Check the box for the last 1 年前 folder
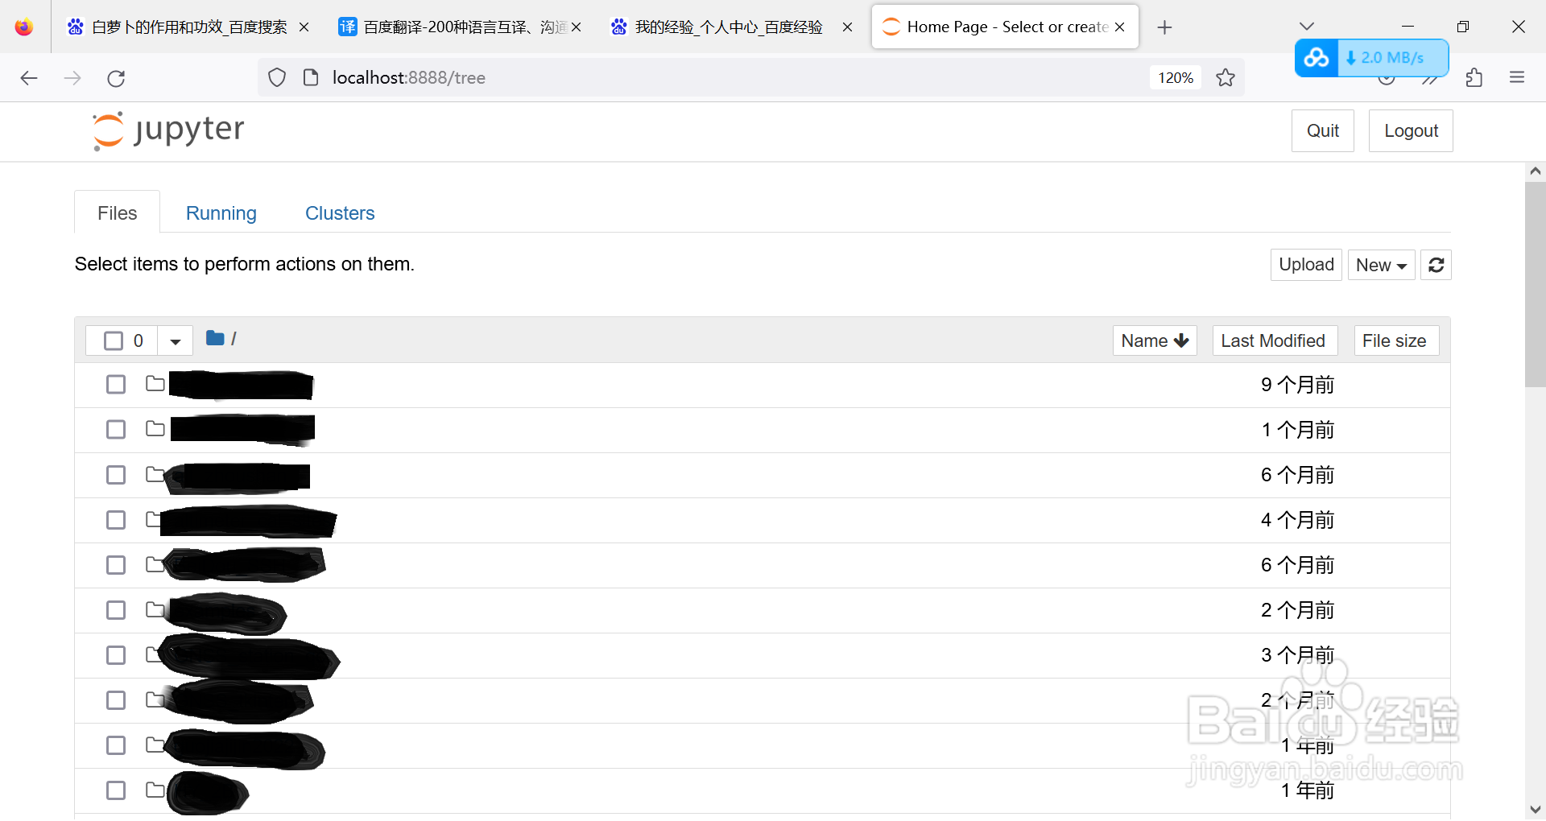Image resolution: width=1546 pixels, height=821 pixels. click(x=116, y=790)
